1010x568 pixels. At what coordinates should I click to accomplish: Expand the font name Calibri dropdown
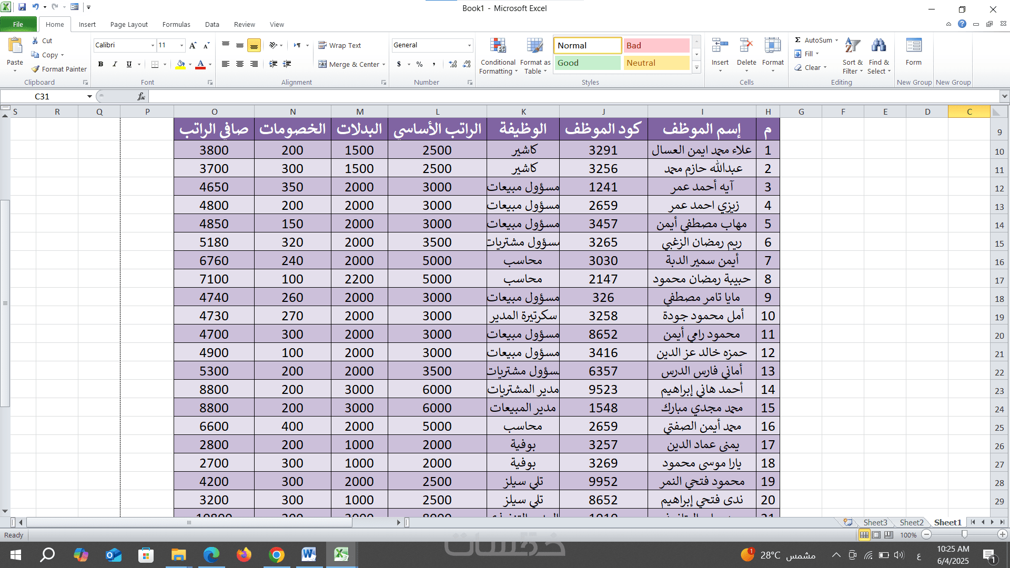pos(153,45)
